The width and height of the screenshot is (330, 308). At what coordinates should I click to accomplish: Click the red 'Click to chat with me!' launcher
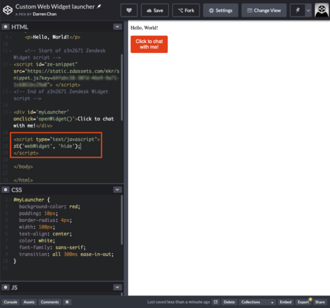(x=149, y=44)
